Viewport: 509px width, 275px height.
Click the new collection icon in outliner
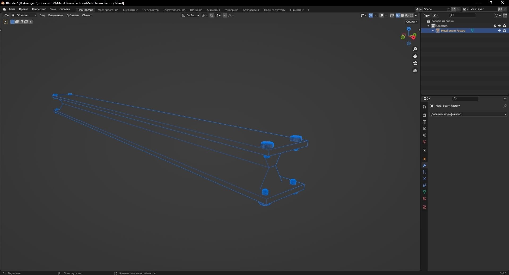505,15
